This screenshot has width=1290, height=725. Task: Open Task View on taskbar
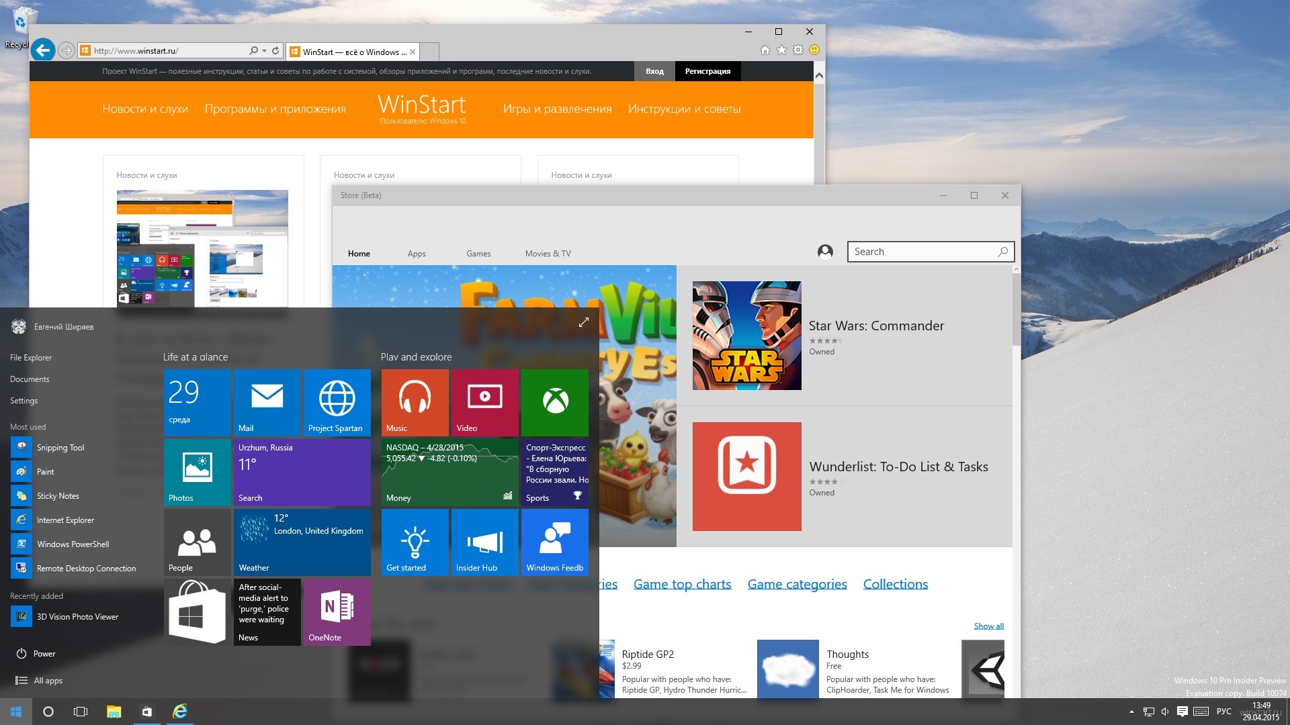point(81,712)
